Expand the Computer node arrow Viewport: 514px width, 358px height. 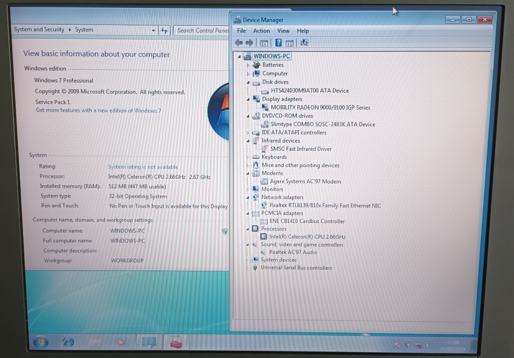tap(248, 74)
